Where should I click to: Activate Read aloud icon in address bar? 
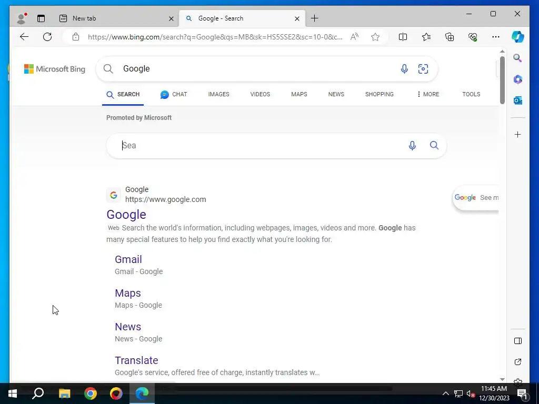pos(354,37)
